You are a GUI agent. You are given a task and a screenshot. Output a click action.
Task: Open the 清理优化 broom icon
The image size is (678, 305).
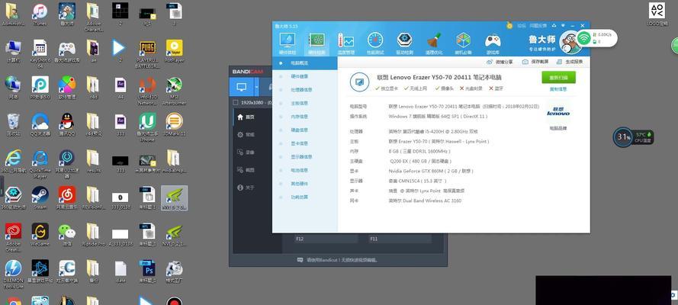pyautogui.click(x=434, y=43)
